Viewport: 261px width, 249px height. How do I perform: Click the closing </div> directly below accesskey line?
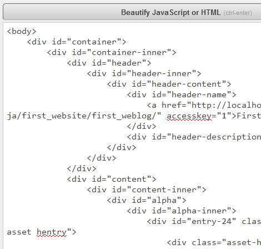(x=142, y=126)
